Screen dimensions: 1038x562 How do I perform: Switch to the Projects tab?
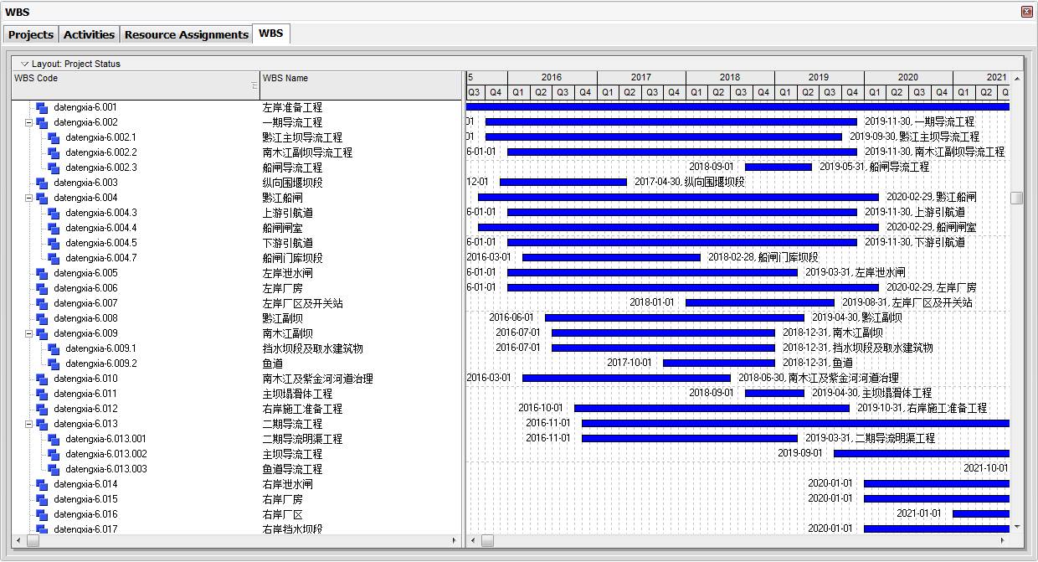tap(31, 34)
